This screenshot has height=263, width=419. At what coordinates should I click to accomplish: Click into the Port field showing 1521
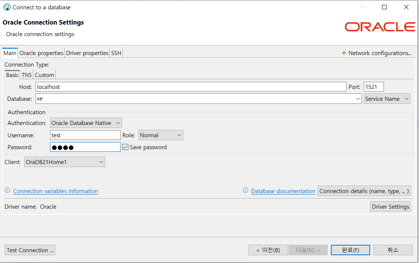(373, 87)
